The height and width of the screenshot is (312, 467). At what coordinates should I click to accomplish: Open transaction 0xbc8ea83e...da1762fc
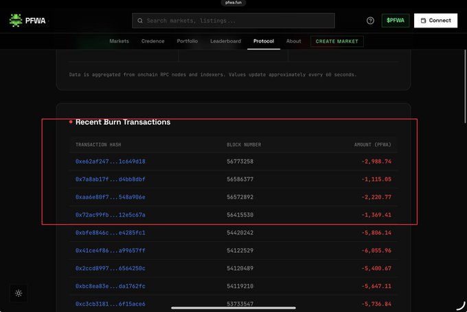(x=111, y=286)
